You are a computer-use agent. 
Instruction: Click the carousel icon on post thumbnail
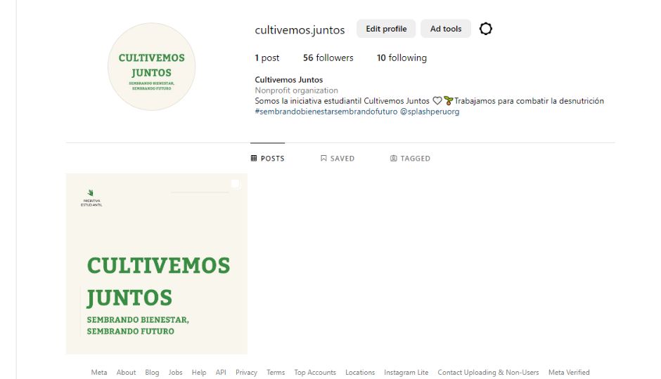pyautogui.click(x=236, y=185)
